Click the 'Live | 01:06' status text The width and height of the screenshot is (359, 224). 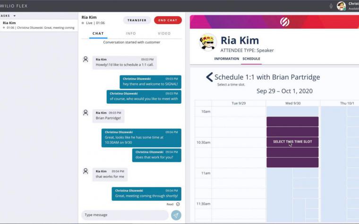[95, 23]
